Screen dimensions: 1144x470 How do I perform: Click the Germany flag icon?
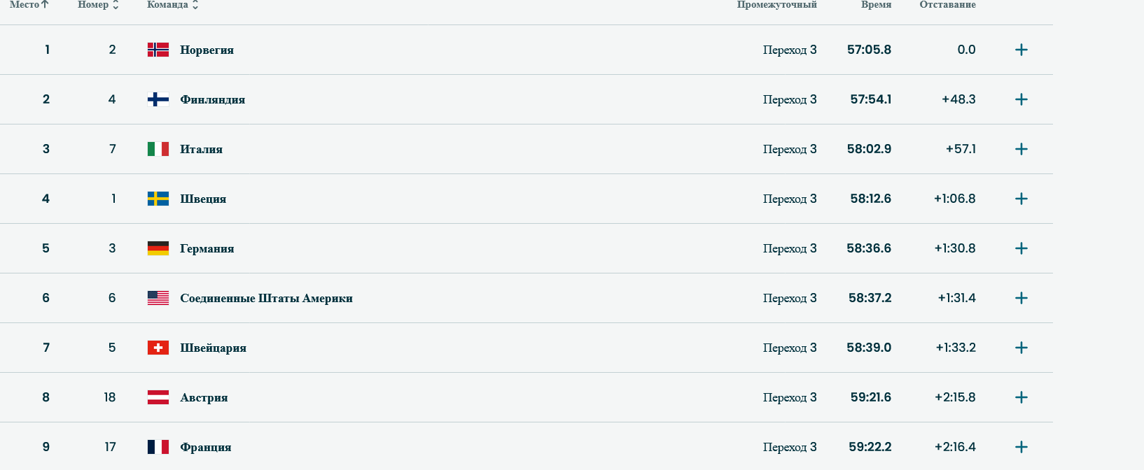[158, 248]
